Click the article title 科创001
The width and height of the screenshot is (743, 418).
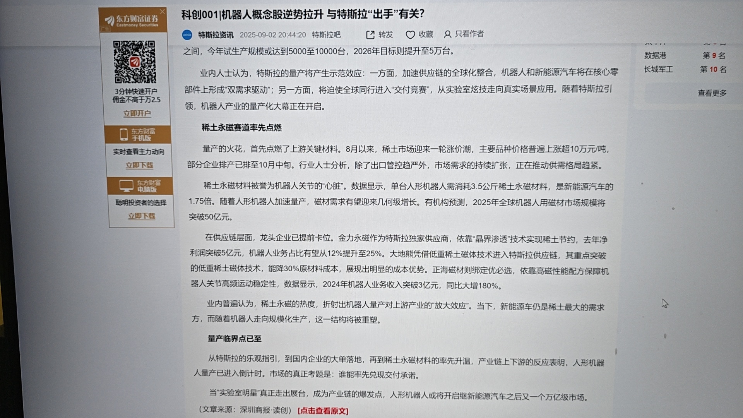coord(303,14)
